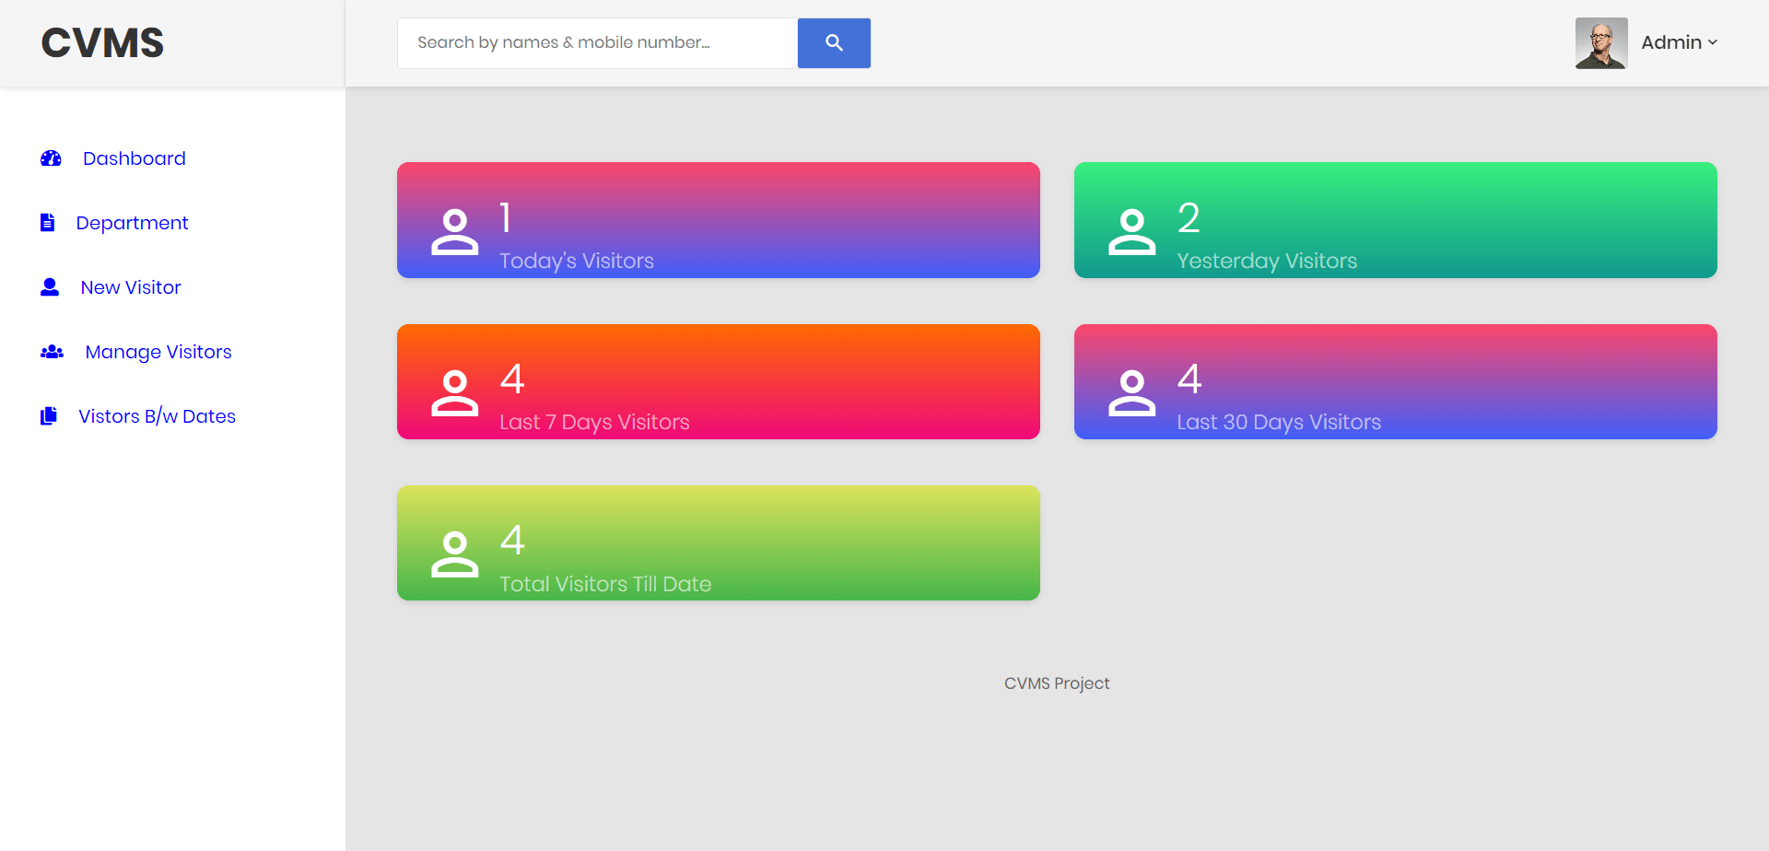
Task: Click the person icon on Last 7 Days card
Action: coord(454,392)
